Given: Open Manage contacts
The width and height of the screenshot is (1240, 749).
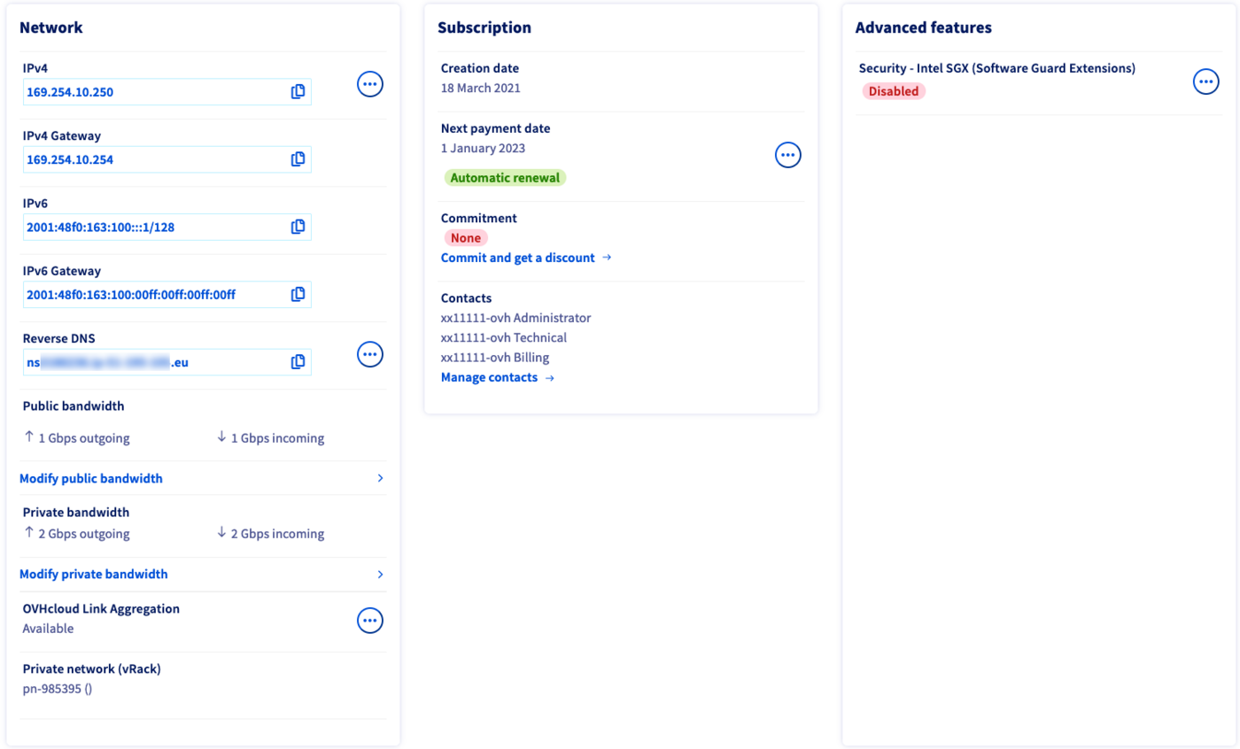Looking at the screenshot, I should (x=489, y=376).
